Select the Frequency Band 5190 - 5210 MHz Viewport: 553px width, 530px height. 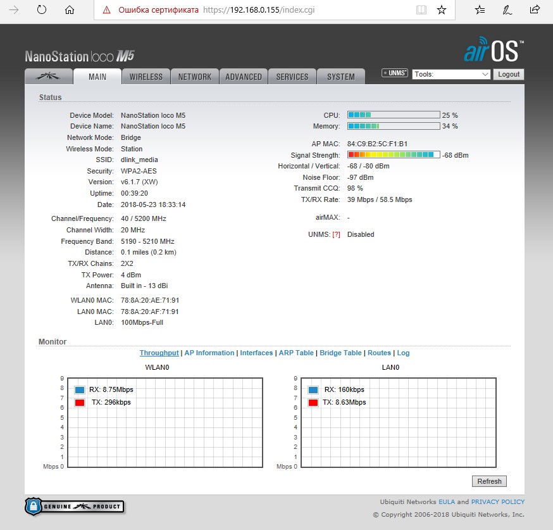(147, 241)
